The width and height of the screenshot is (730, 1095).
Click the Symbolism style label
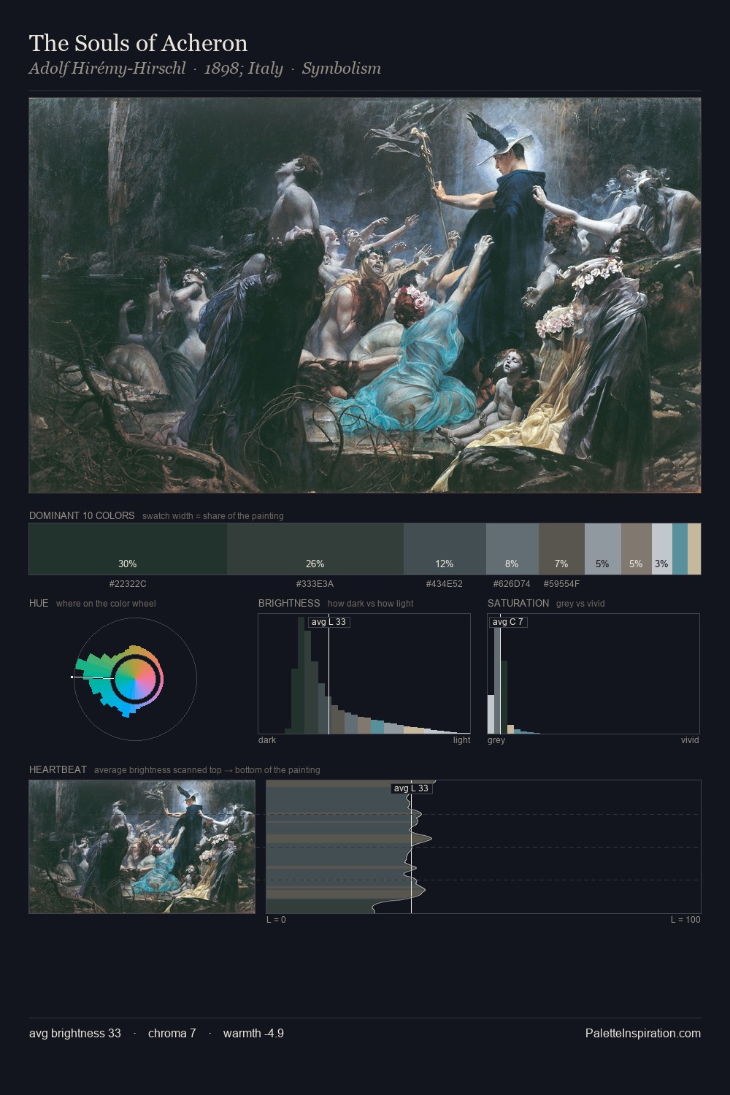(342, 69)
